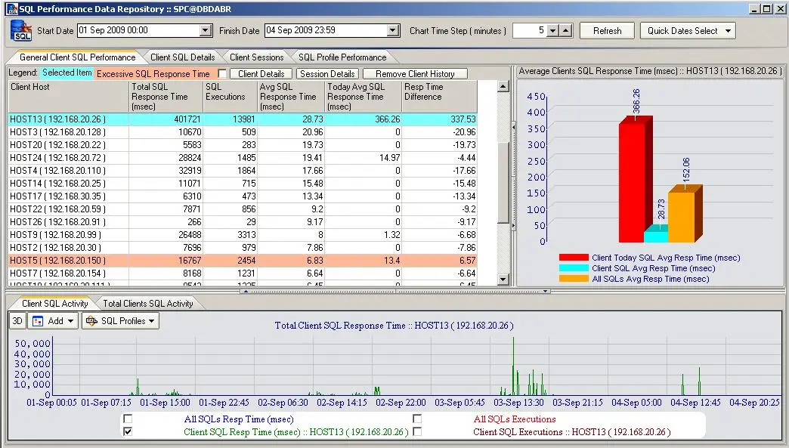Screen dimensions: 789x448
Task: Click the table's scroll down arrow
Action: pyautogui.click(x=504, y=280)
